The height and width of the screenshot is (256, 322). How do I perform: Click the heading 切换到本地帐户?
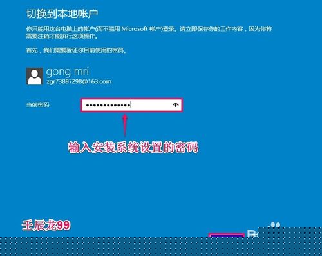click(62, 14)
